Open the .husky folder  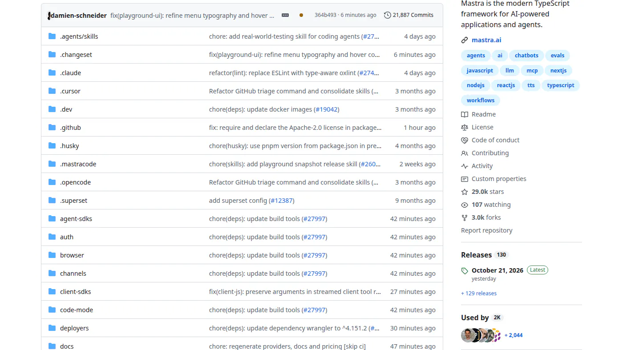69,145
